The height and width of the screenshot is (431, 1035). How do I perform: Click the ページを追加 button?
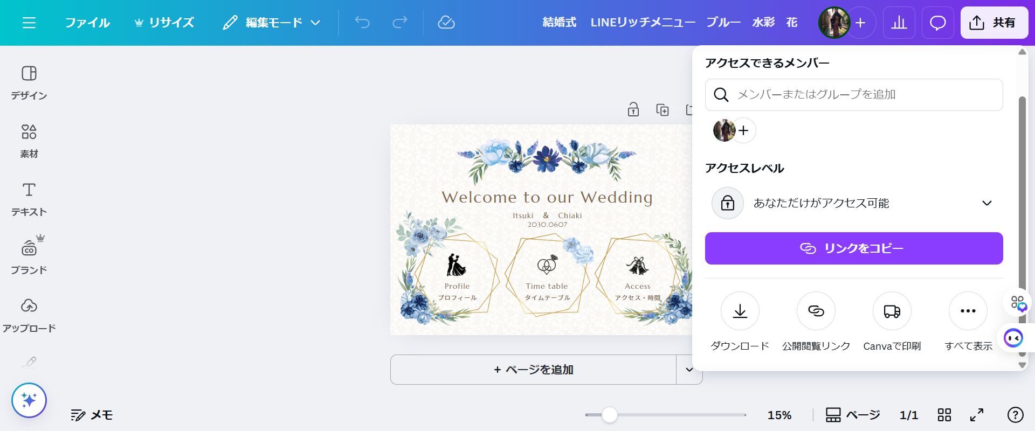click(x=533, y=370)
